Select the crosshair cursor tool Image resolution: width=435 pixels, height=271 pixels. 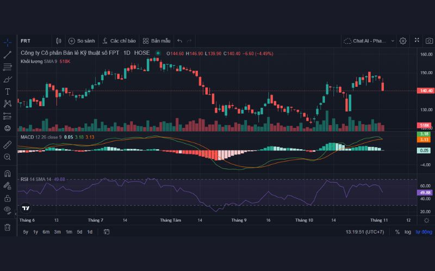8,42
